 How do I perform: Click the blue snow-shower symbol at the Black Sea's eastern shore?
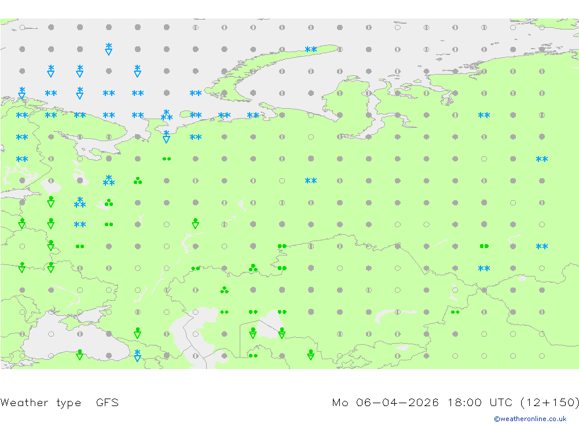(137, 355)
